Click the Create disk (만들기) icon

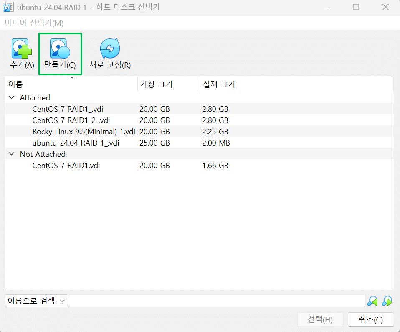coord(60,49)
